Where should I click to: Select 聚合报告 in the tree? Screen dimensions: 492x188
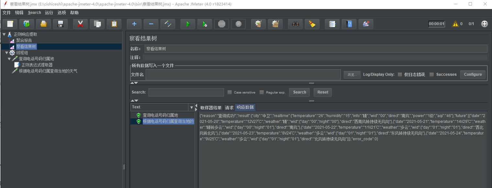coord(24,40)
